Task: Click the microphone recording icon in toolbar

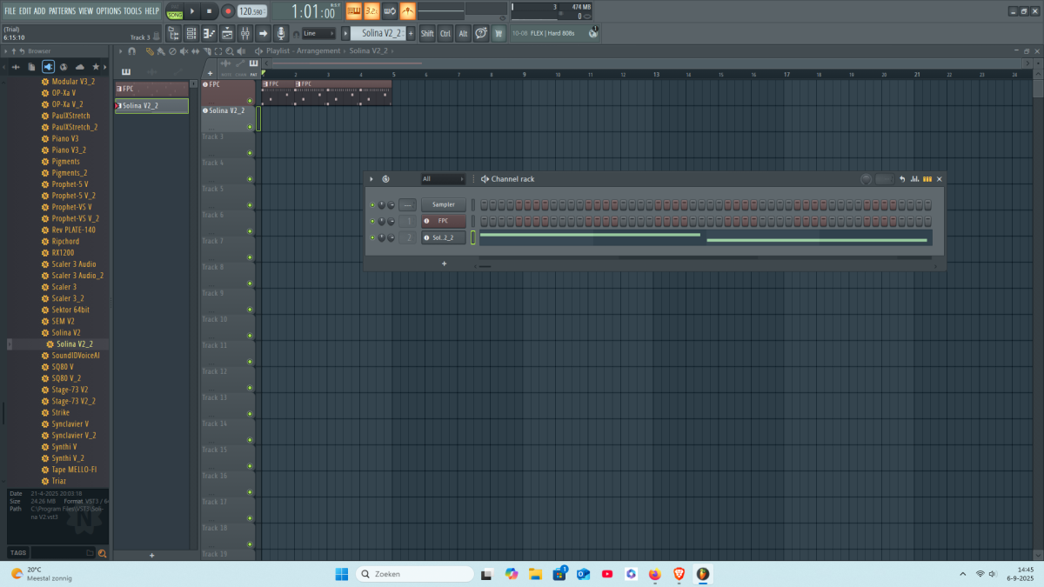Action: pos(281,33)
